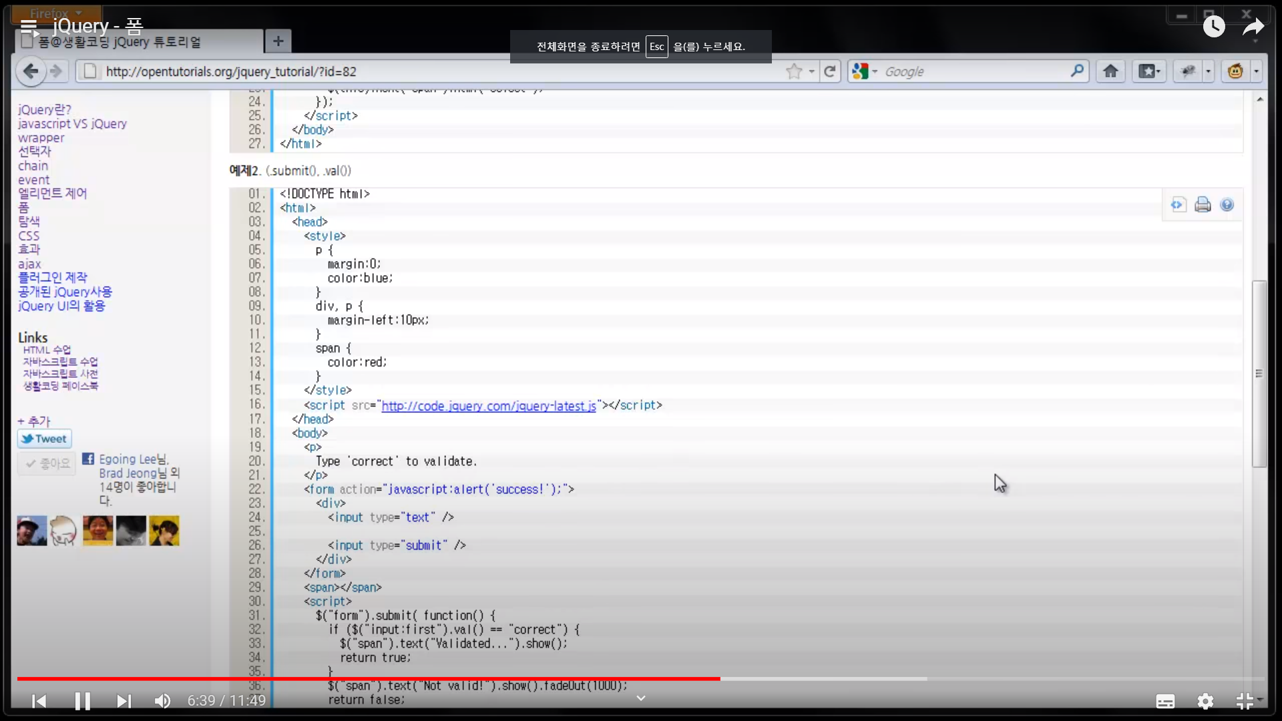This screenshot has width=1282, height=721.
Task: Mute the video volume
Action: [162, 701]
